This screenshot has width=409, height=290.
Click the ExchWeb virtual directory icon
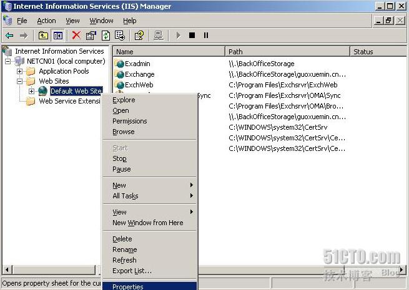(120, 85)
